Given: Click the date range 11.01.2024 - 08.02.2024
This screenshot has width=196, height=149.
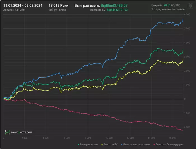Looking at the screenshot, I should click(23, 6).
